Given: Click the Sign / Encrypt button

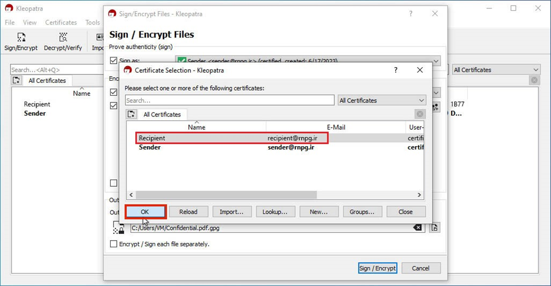Looking at the screenshot, I should (377, 268).
